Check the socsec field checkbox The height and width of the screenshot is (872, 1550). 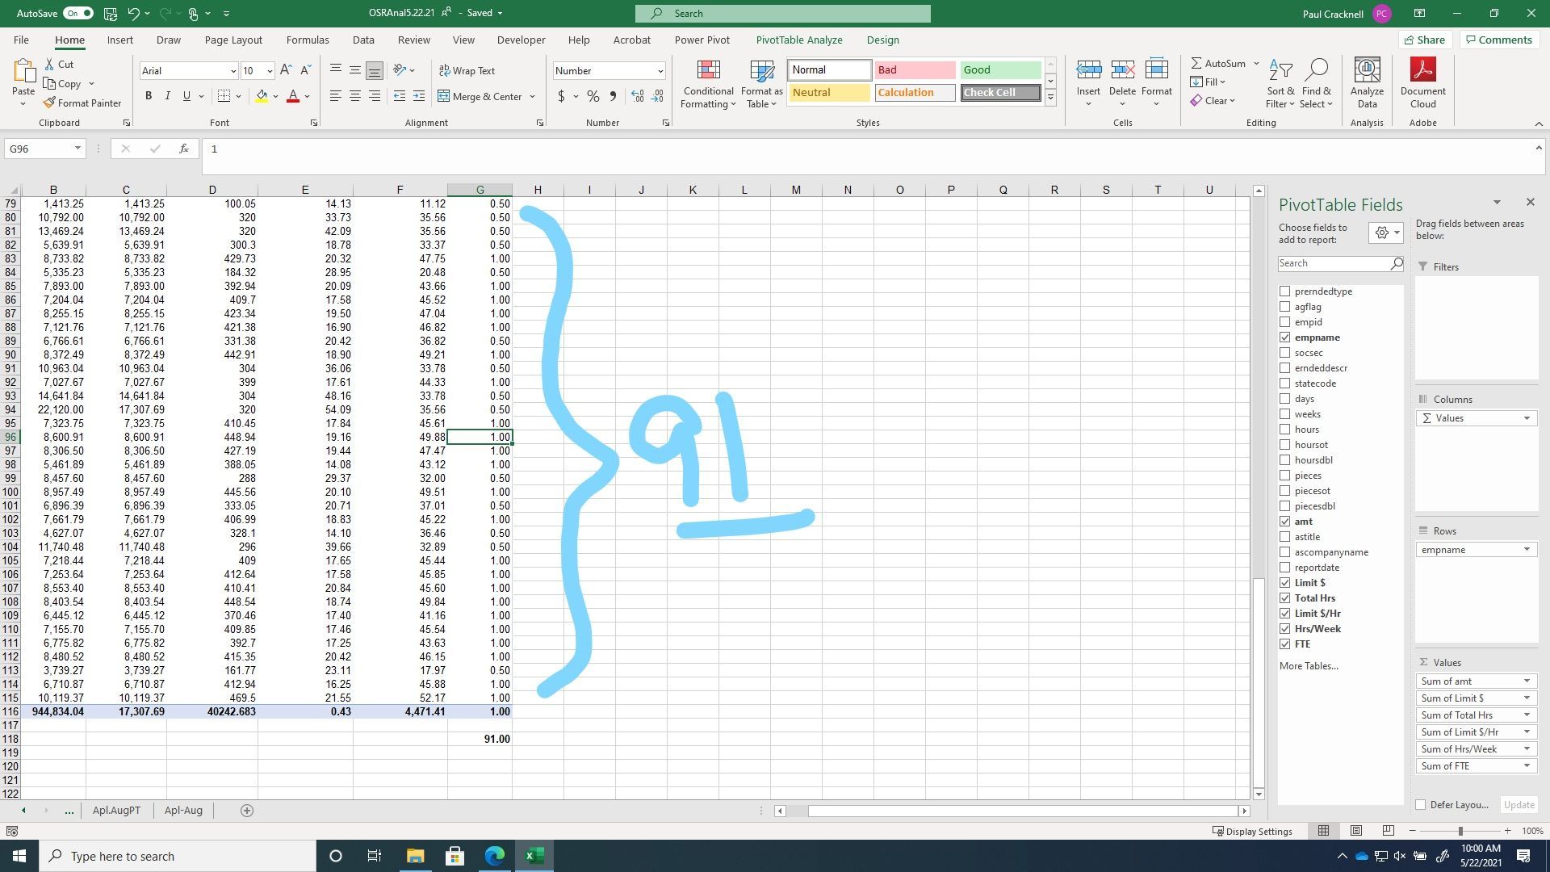click(1284, 353)
